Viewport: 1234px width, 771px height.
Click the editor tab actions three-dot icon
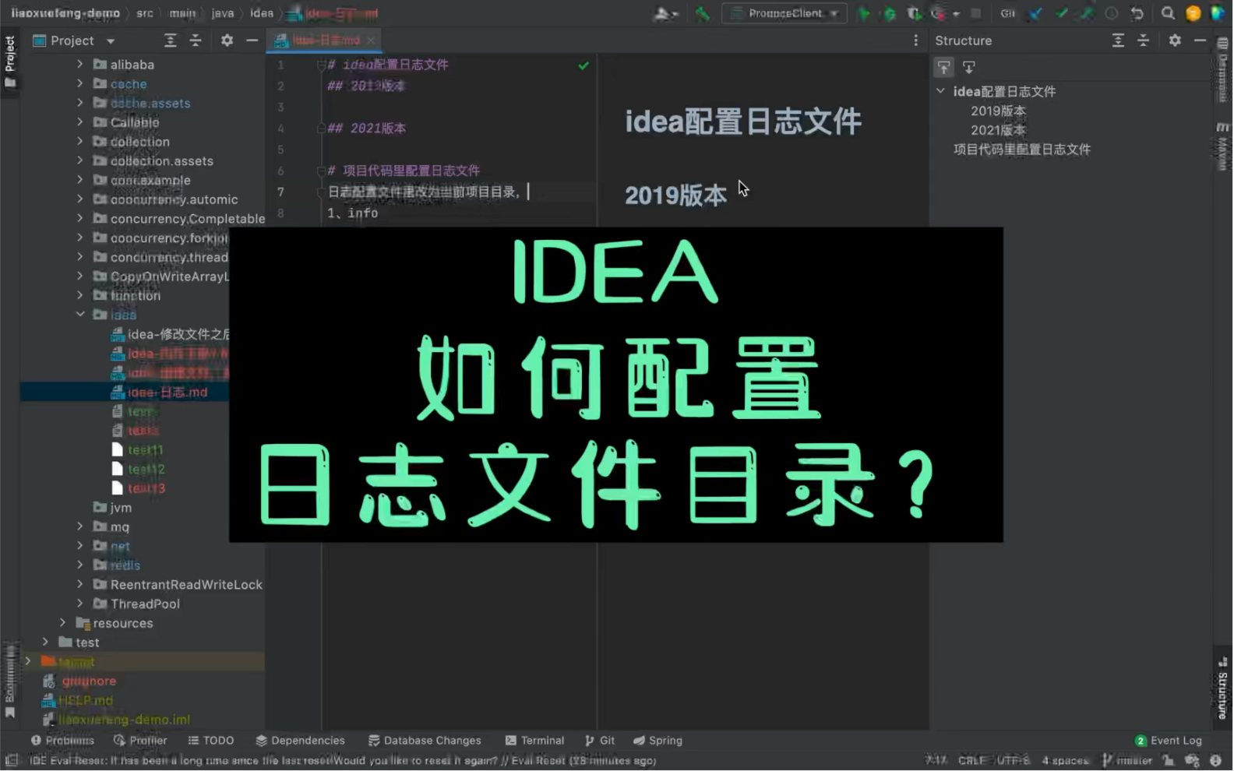coord(915,40)
